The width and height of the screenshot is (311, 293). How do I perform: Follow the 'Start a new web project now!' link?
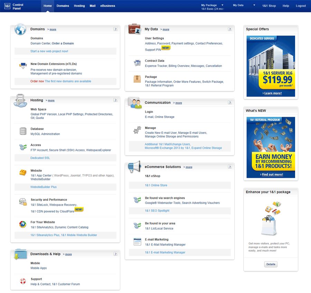coord(49,51)
